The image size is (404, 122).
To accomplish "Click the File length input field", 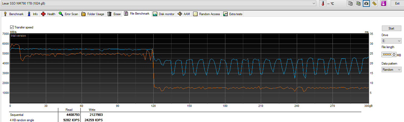I will point(387,54).
